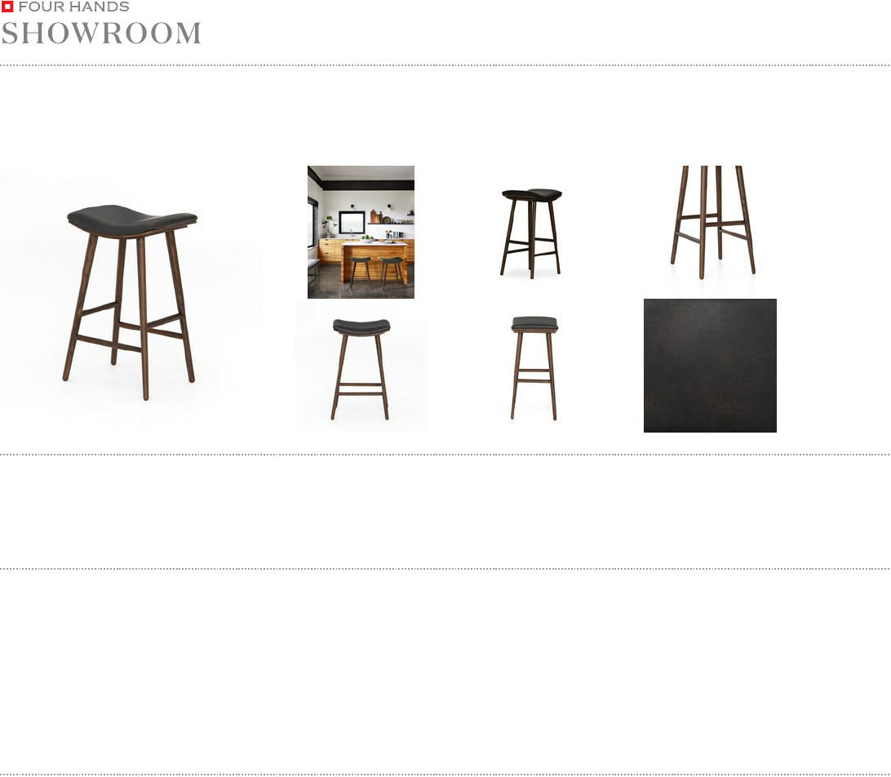Open the FOUR HANDS wordmark link
Viewport: 891px width, 777px height.
(x=74, y=7)
